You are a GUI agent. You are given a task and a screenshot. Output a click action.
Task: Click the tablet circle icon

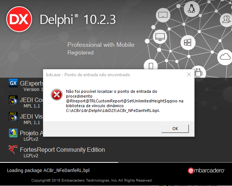[163, 15]
